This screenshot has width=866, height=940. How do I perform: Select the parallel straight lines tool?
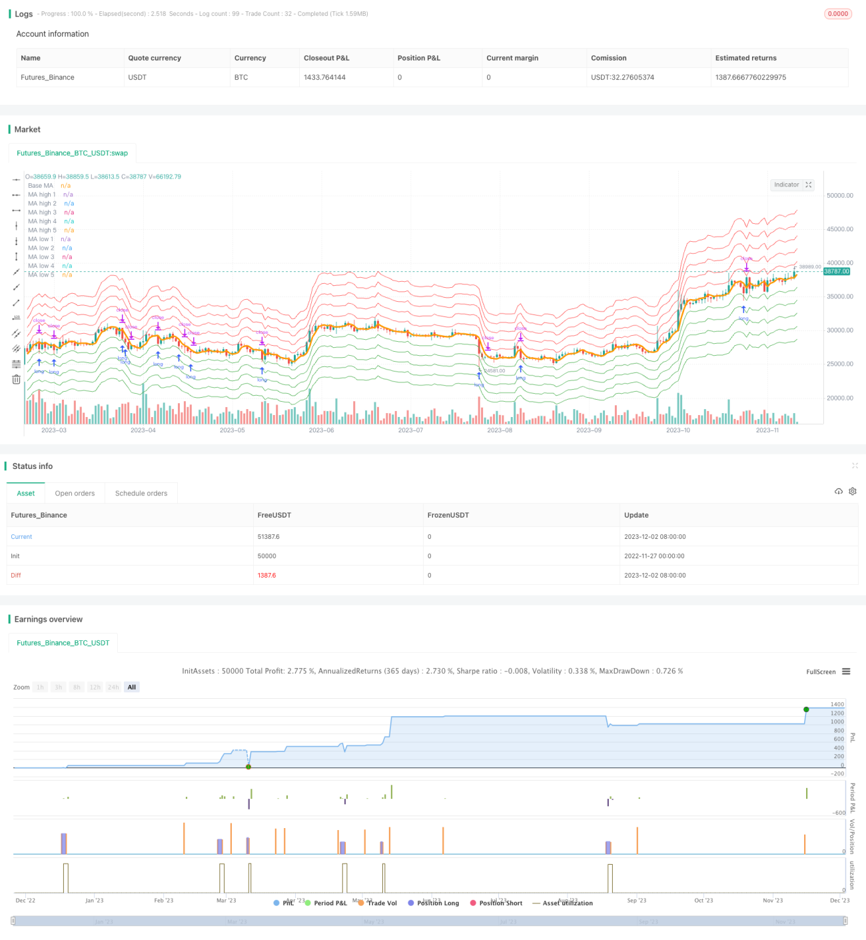[16, 348]
